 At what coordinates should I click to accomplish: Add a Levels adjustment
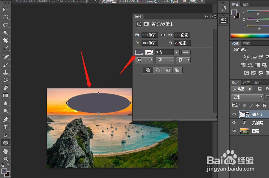254,57
